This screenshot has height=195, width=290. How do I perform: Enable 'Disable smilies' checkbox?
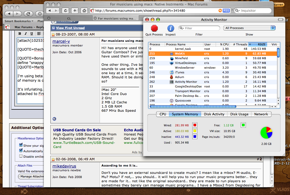pyautogui.click(x=21, y=156)
